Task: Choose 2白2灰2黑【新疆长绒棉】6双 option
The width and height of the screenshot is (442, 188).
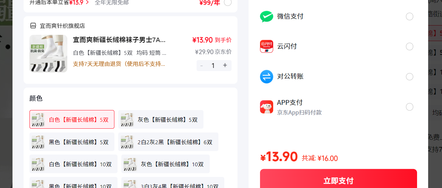Action: point(168,142)
